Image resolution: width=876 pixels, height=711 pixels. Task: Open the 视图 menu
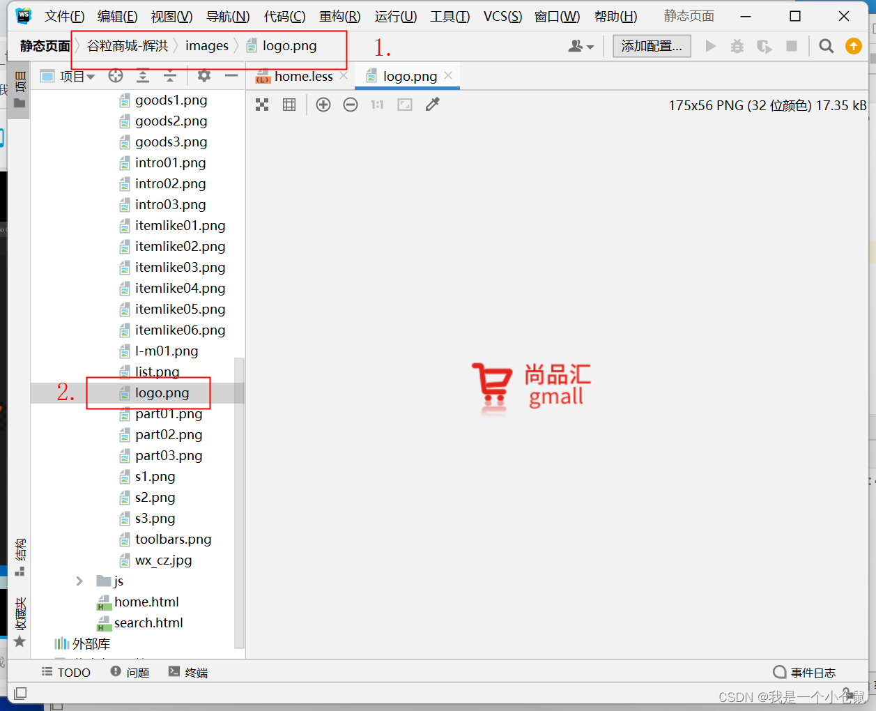click(x=171, y=16)
